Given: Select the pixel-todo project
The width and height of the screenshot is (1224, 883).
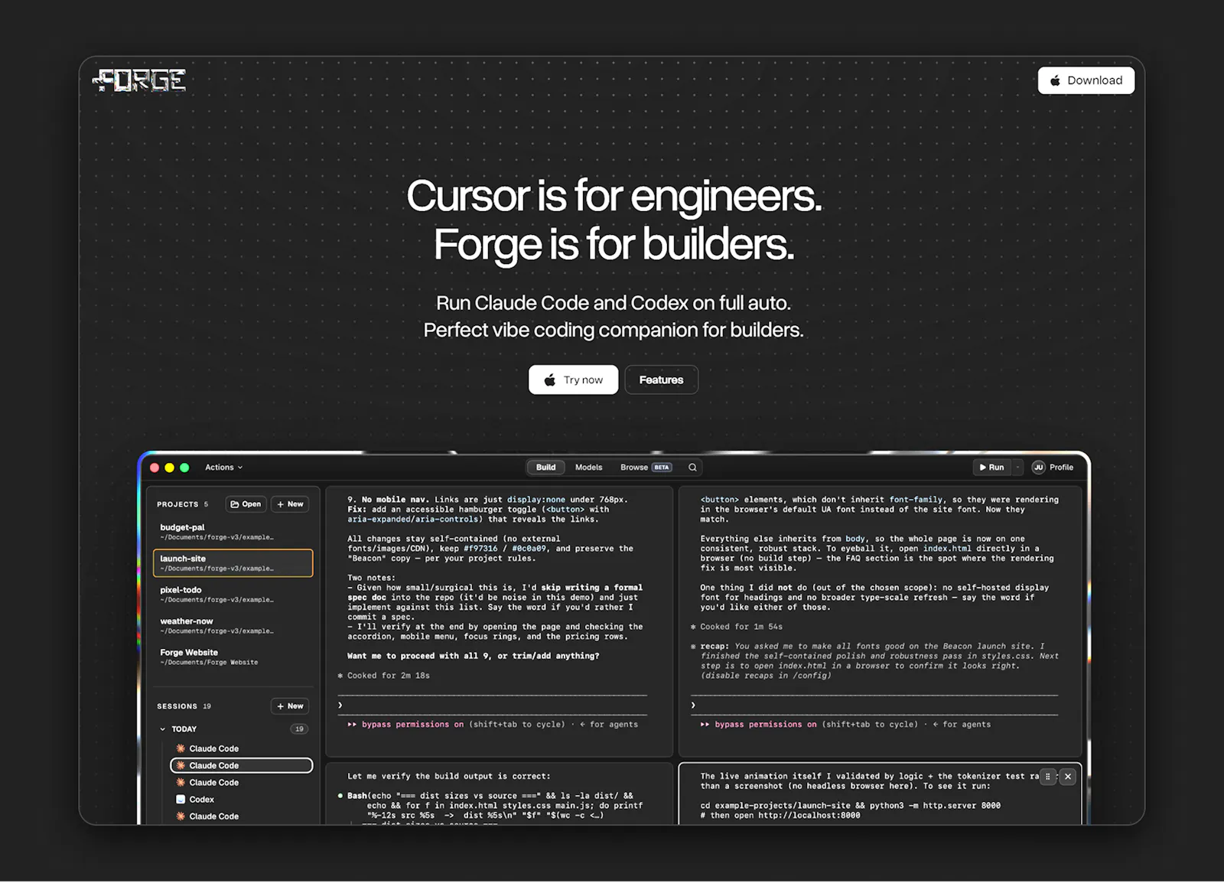Looking at the screenshot, I should pyautogui.click(x=233, y=595).
